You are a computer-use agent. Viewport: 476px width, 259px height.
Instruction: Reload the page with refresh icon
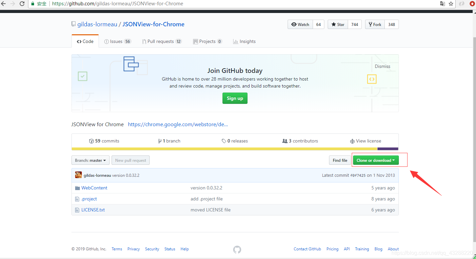[x=22, y=4]
